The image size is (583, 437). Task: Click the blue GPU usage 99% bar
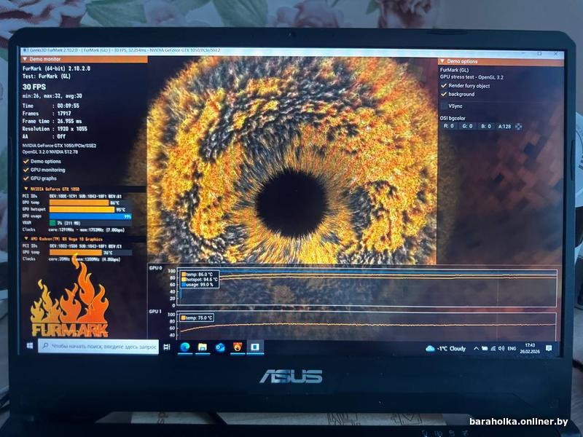(x=90, y=216)
